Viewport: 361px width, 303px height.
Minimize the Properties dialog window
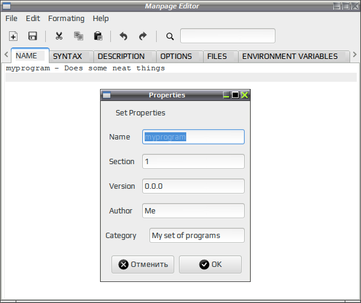click(227, 95)
